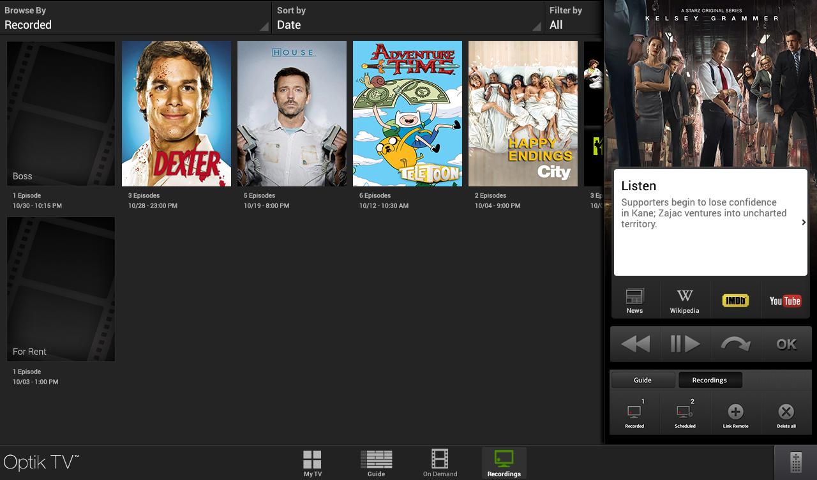Switch the remote panel to Guide
Viewport: 817px width, 480px height.
[643, 380]
